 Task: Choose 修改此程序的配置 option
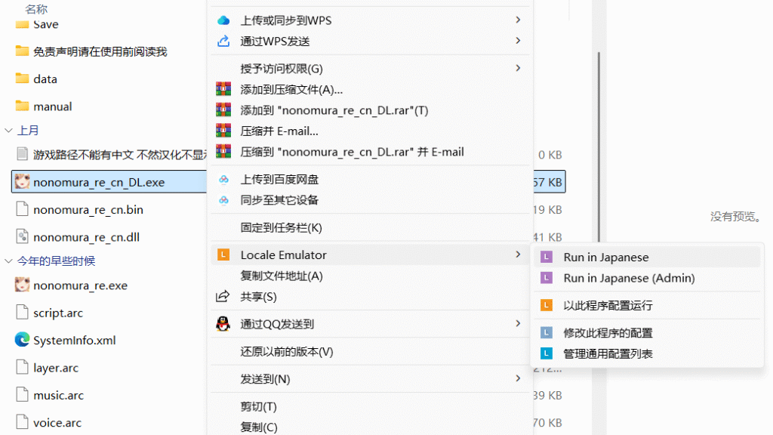pyautogui.click(x=608, y=333)
